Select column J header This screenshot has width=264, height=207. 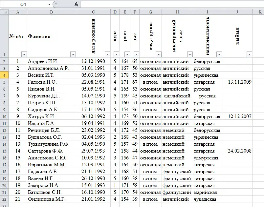coord(237,12)
